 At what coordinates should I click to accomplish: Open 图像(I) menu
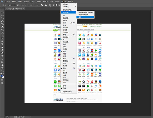[20, 2]
